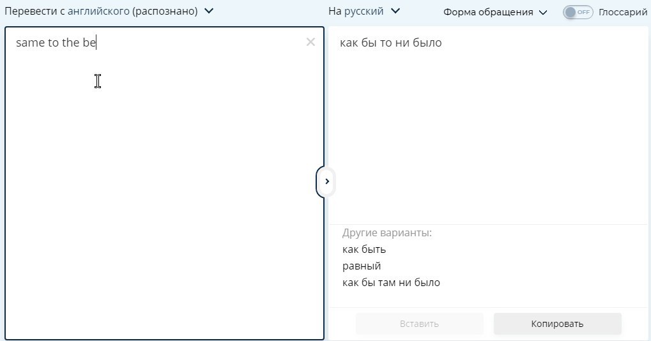Viewport: 651px width, 341px height.
Task: Open target language dropdown 'На русский'
Action: click(364, 11)
